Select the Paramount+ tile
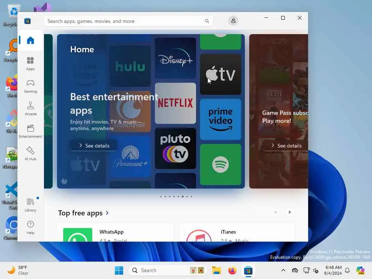Viewport: 372px width, 279px height. [x=130, y=157]
